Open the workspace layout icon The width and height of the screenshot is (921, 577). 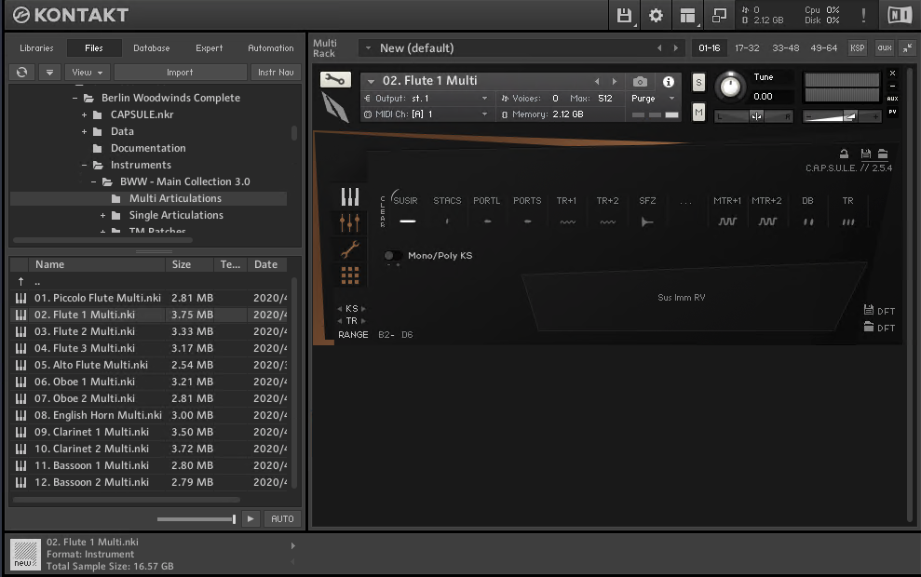687,15
